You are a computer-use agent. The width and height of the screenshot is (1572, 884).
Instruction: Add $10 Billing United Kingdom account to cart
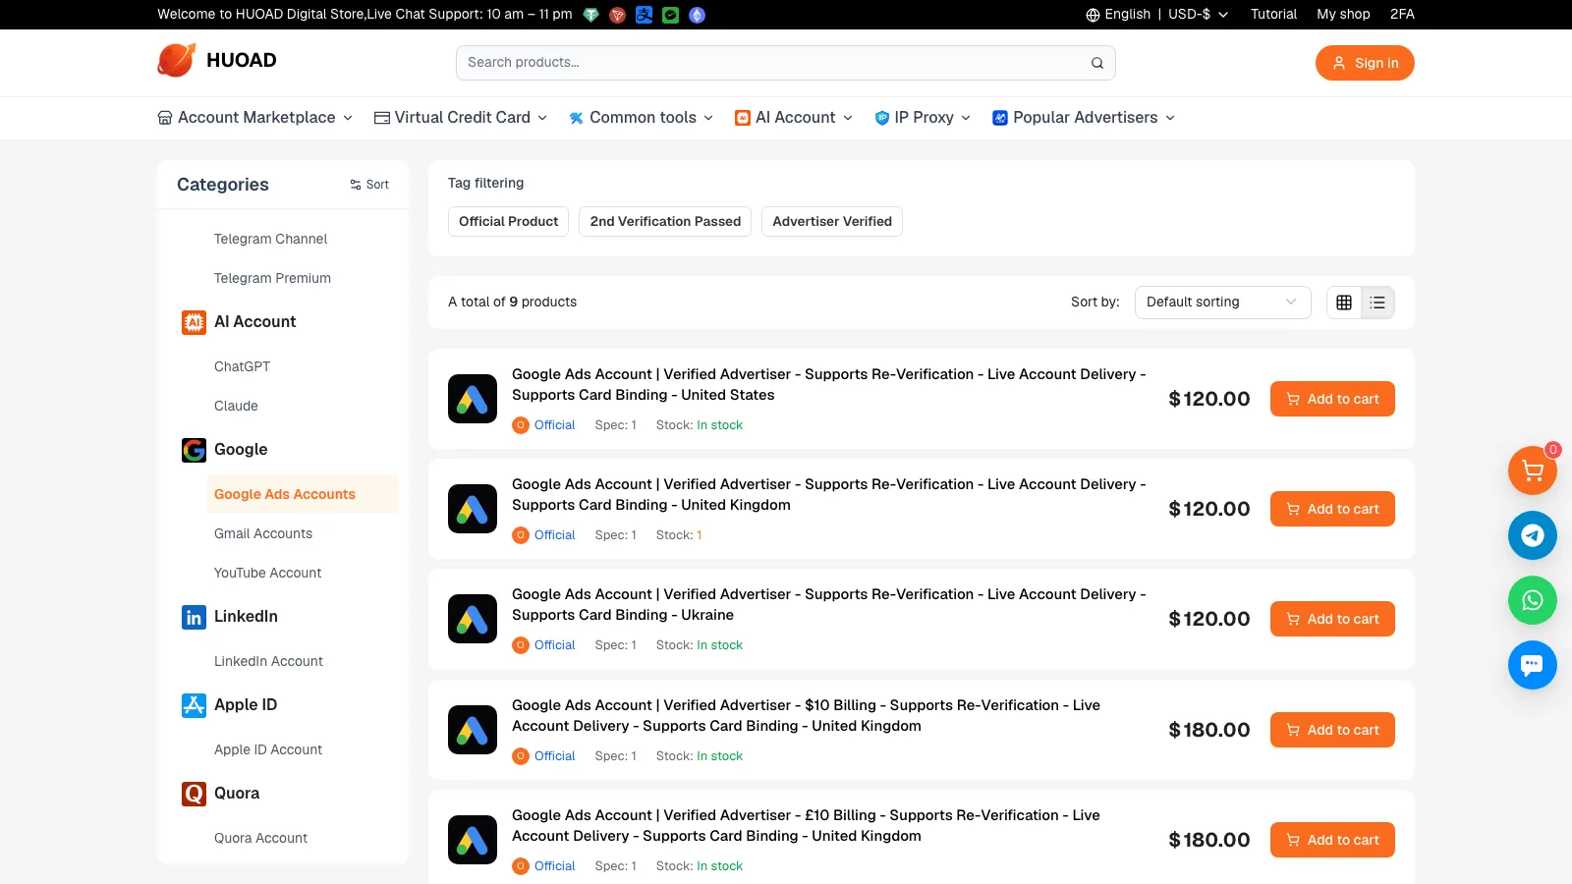[x=1332, y=730]
